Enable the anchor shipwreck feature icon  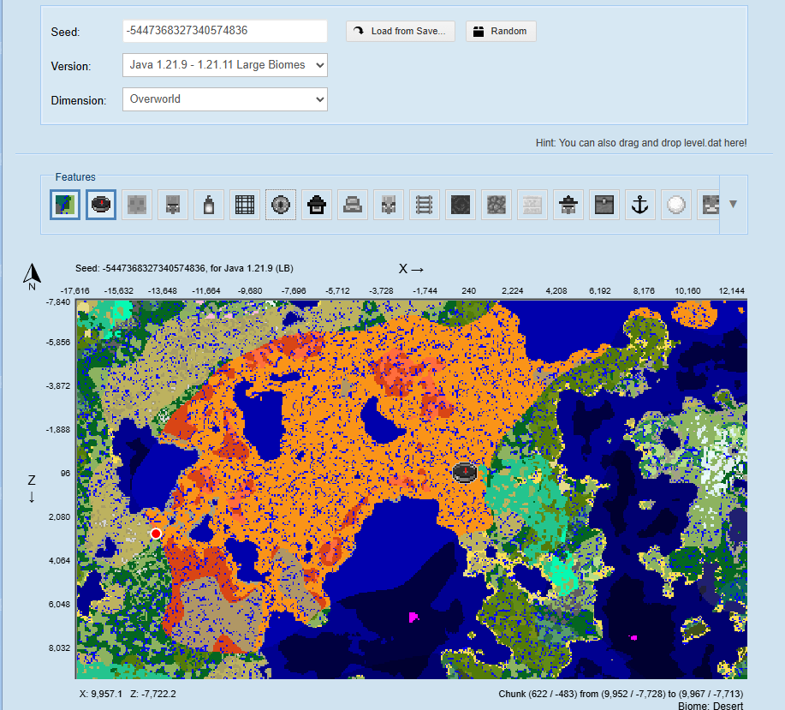point(640,205)
